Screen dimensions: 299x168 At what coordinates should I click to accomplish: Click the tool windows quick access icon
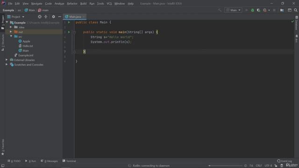pos(3,166)
